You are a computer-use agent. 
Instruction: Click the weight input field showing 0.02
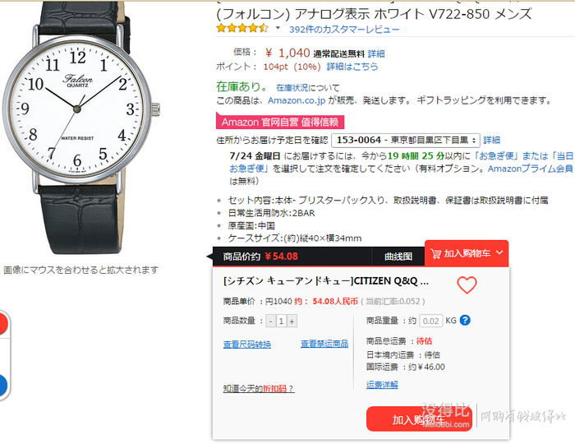coord(431,321)
